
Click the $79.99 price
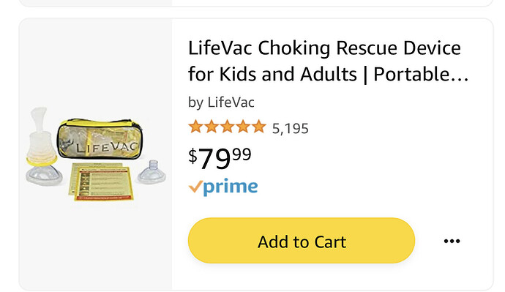click(x=220, y=158)
